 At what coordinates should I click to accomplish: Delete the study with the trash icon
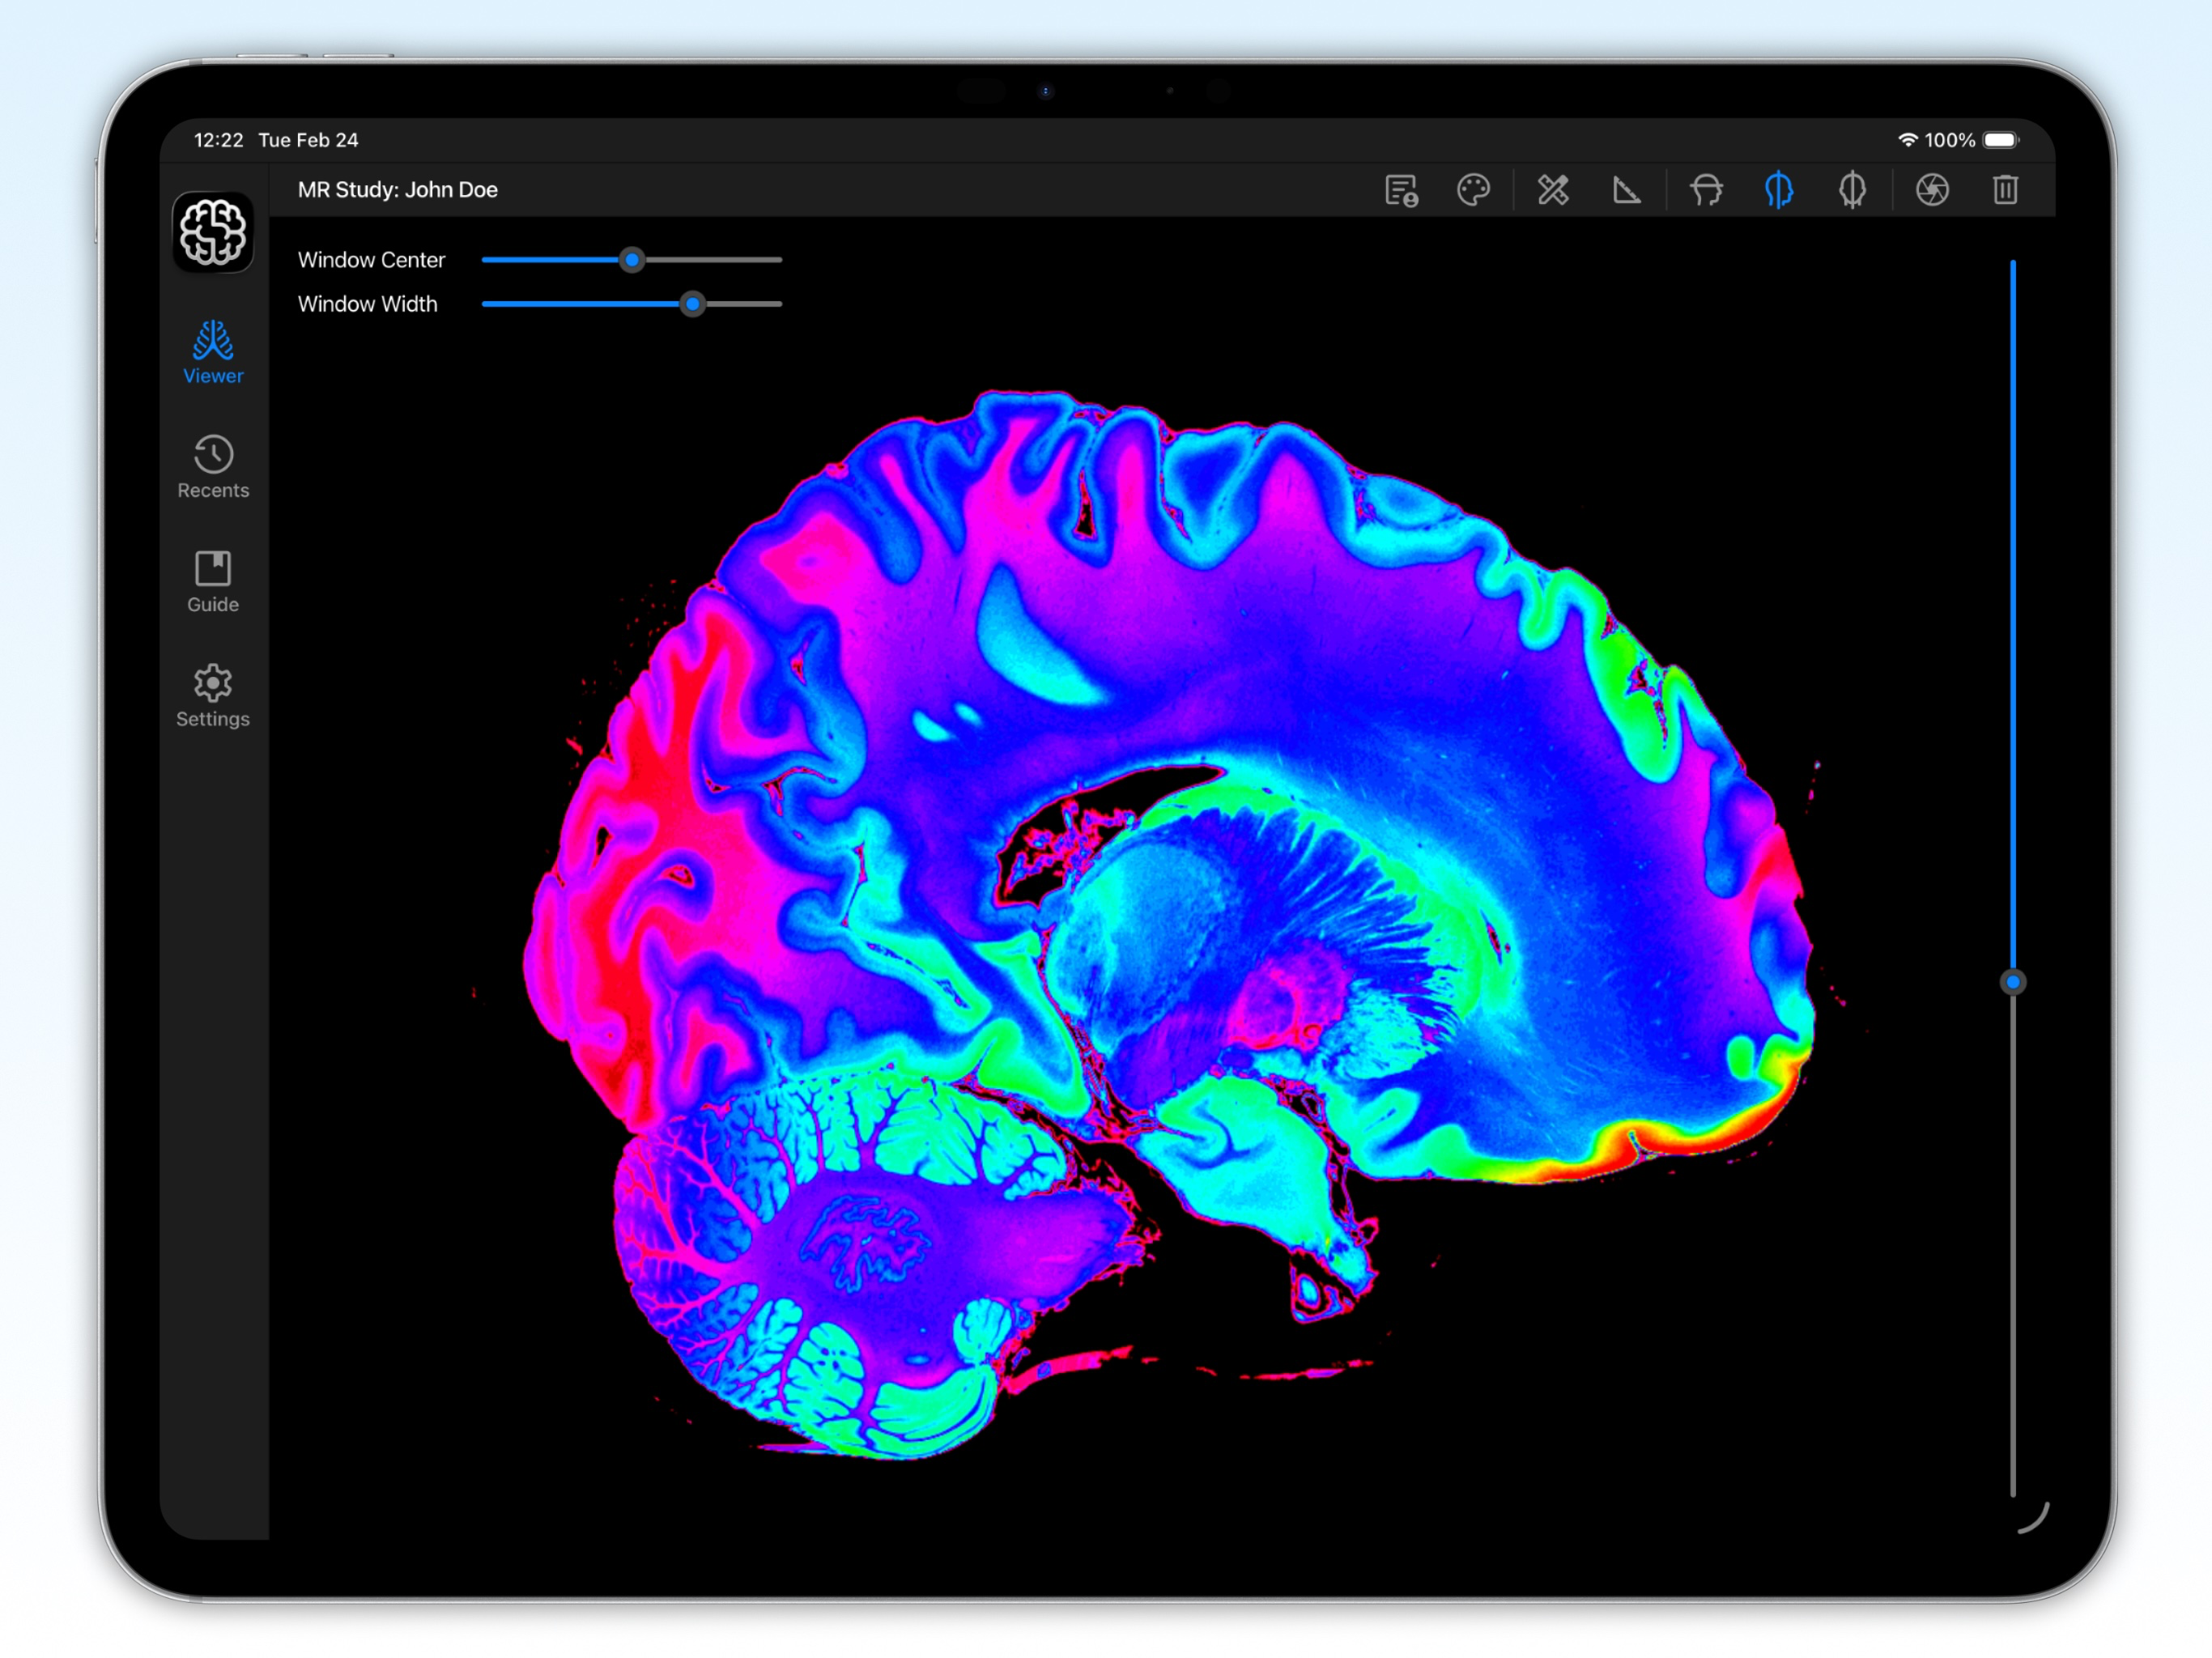(2005, 190)
